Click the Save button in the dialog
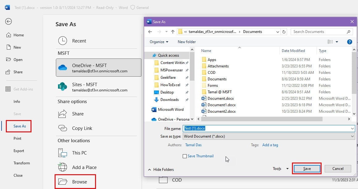 click(307, 169)
